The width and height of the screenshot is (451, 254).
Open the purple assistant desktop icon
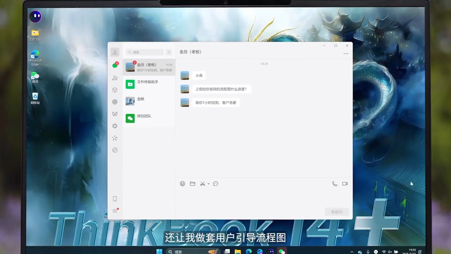(36, 16)
